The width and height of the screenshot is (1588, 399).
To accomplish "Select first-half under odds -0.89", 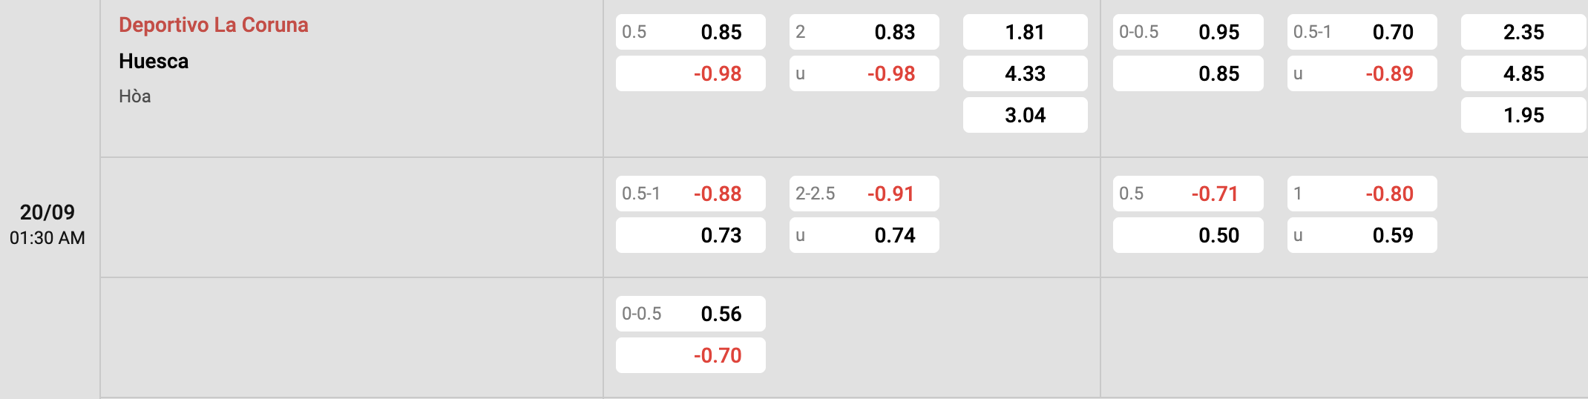I will (1362, 73).
